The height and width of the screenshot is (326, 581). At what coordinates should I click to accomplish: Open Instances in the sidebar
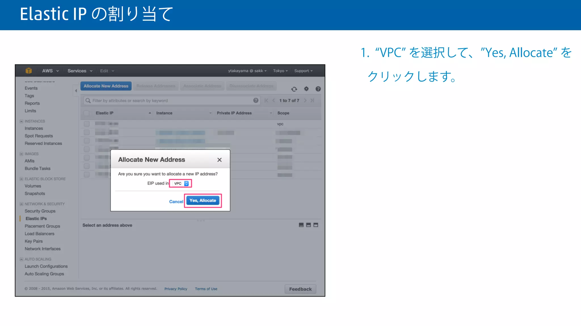(34, 128)
